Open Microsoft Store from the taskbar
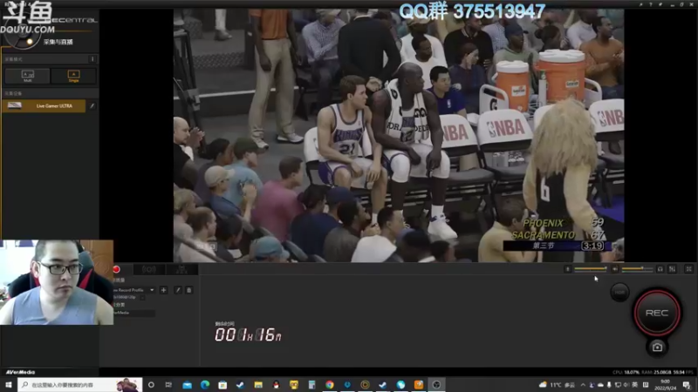Image resolution: width=698 pixels, height=392 pixels. [222, 385]
